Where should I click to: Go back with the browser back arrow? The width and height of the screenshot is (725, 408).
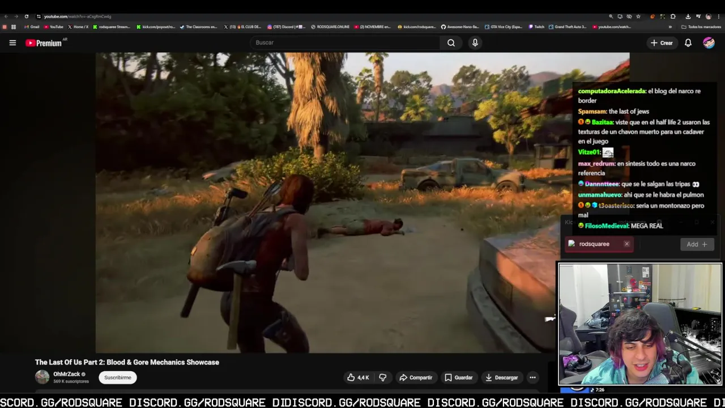click(x=6, y=16)
